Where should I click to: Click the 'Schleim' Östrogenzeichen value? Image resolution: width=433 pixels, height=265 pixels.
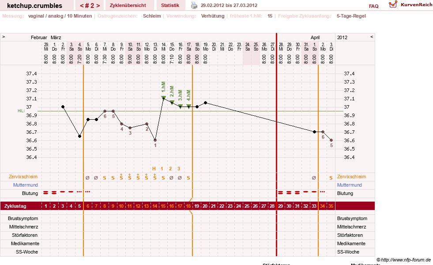coord(152,16)
